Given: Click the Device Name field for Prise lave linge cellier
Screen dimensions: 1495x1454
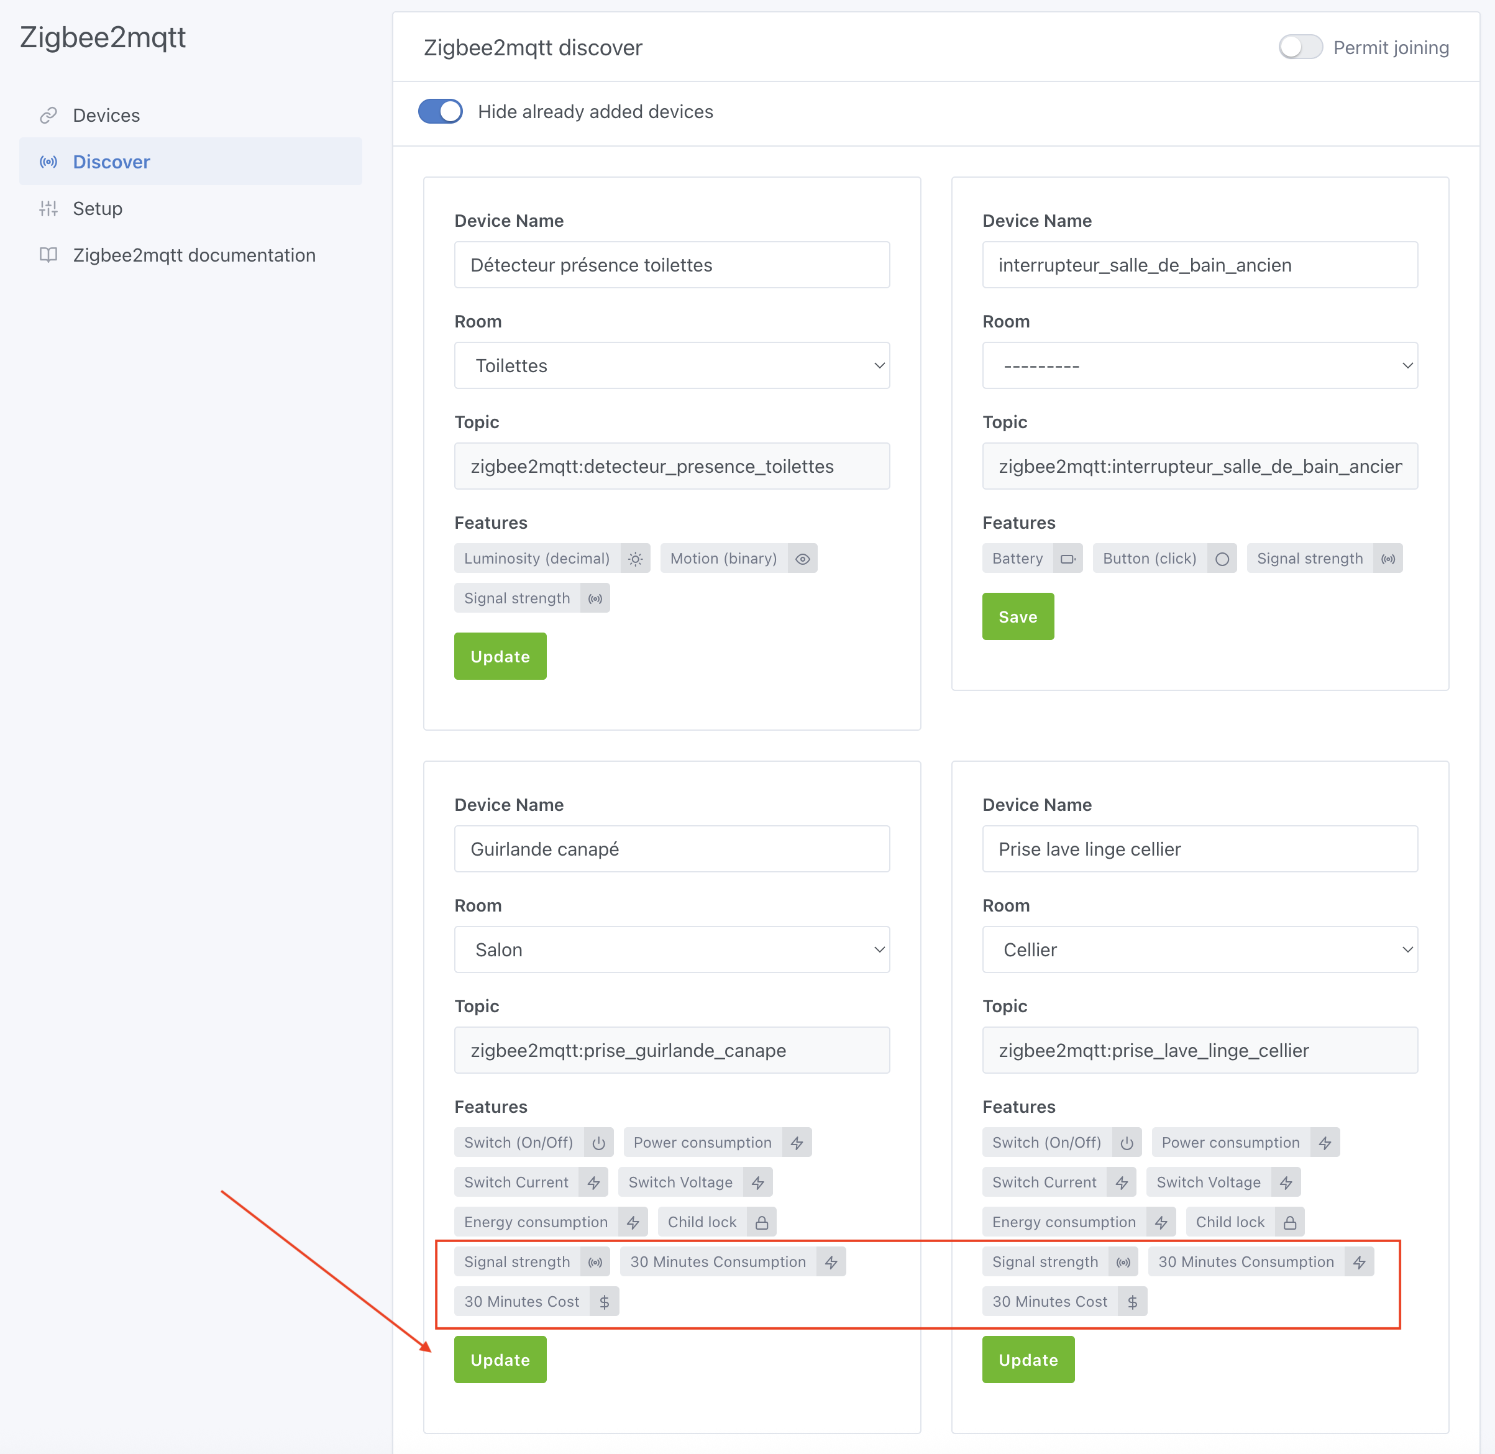Looking at the screenshot, I should coord(1199,848).
